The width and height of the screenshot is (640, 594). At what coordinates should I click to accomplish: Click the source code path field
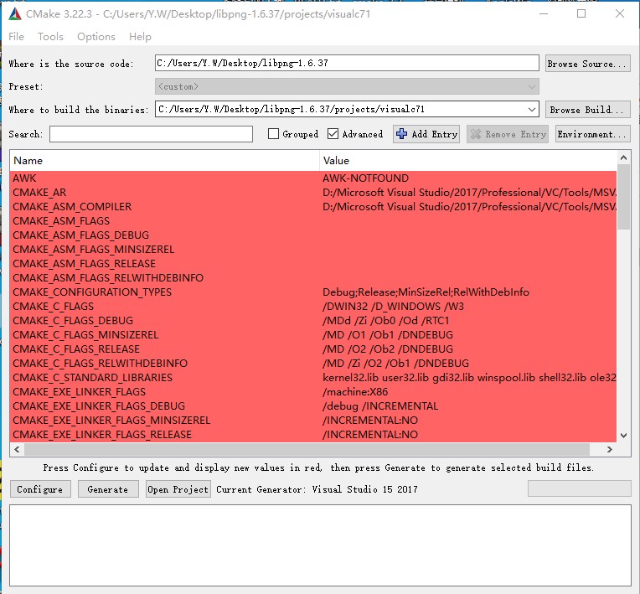(347, 64)
